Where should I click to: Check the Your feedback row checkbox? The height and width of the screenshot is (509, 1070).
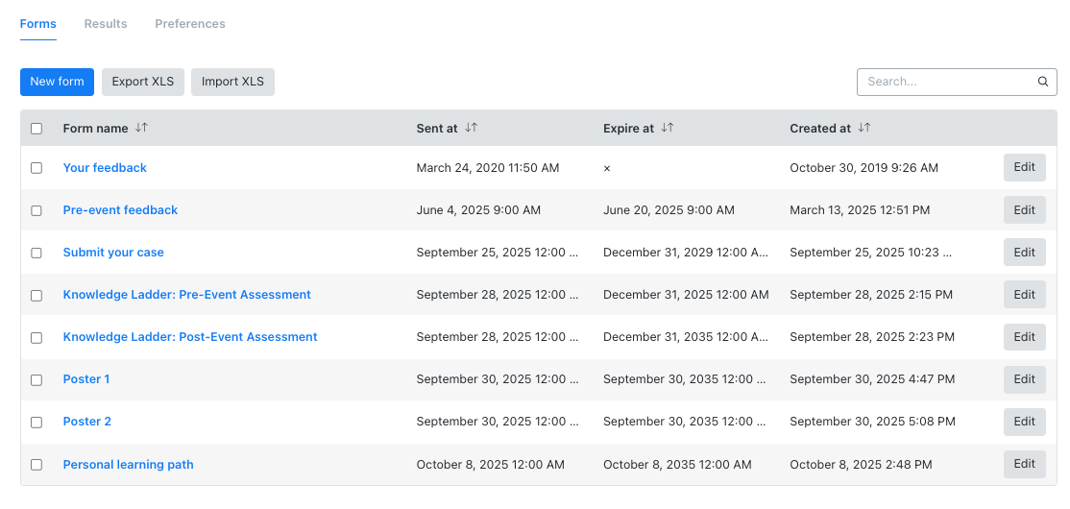(36, 168)
